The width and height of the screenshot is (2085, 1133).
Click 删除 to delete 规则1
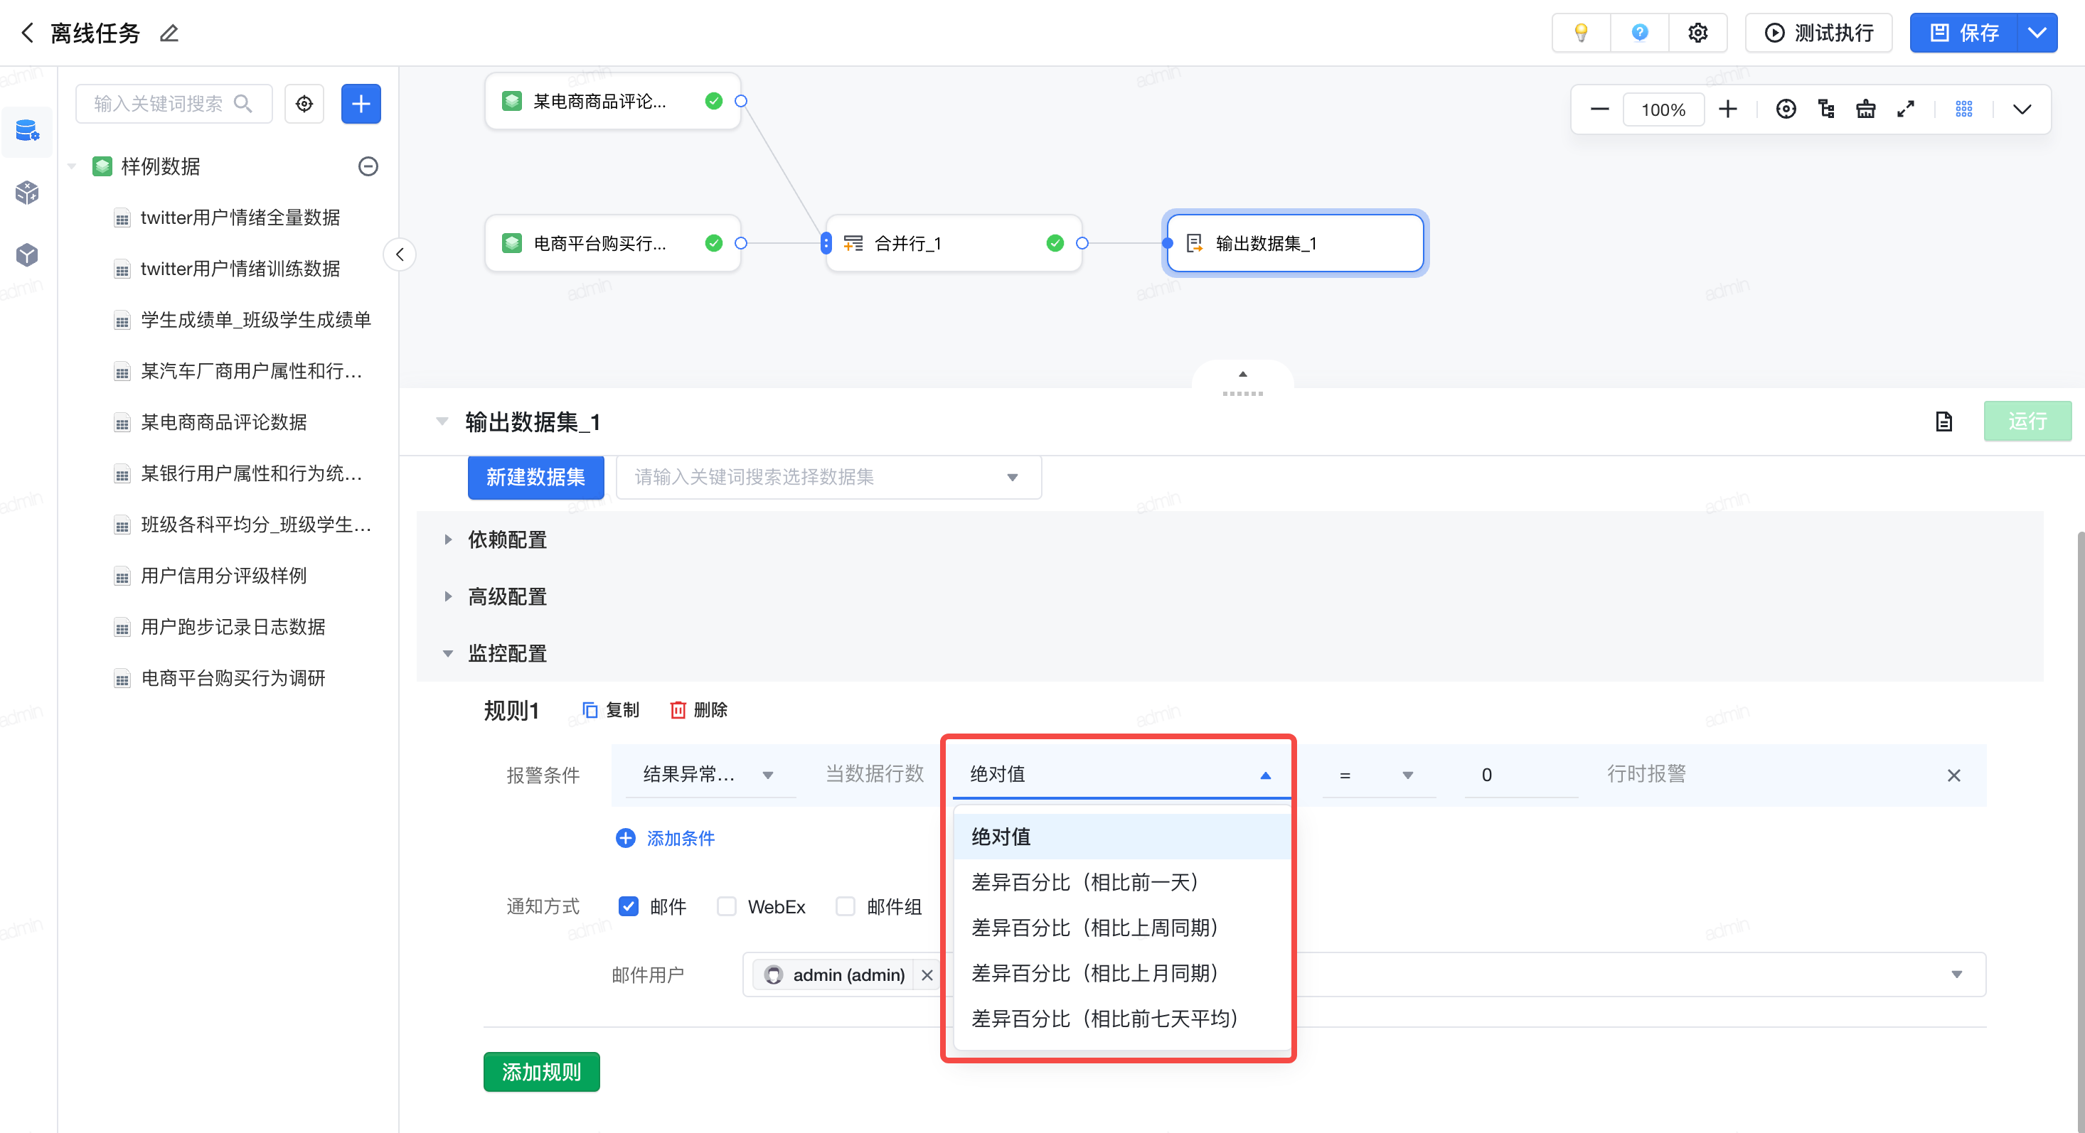coord(698,710)
